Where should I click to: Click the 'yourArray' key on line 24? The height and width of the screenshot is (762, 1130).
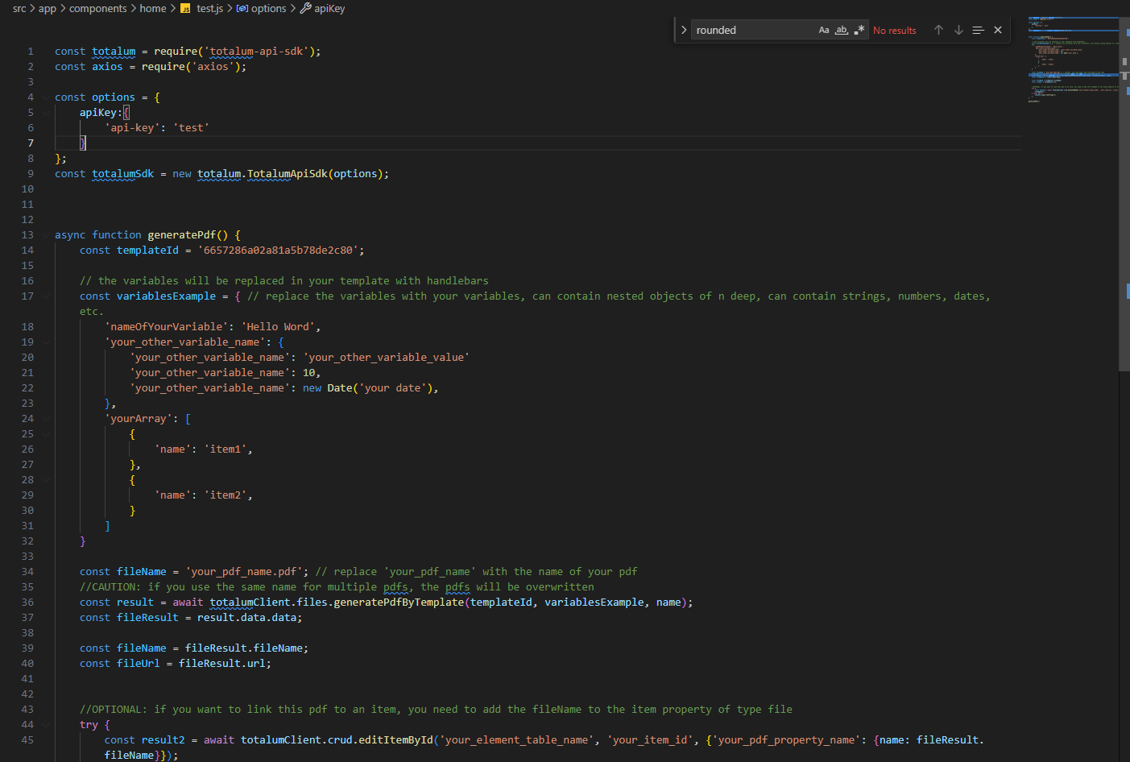139,419
